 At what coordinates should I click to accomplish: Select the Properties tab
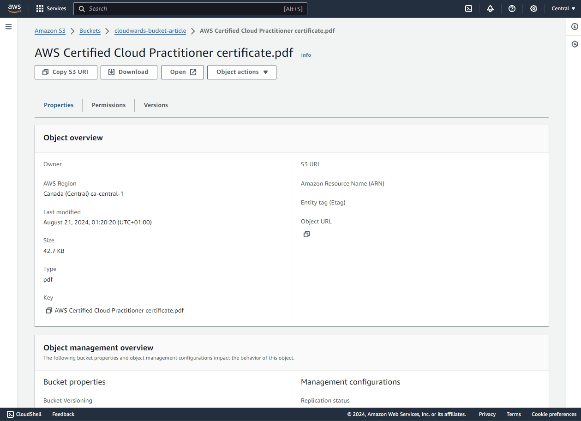coord(59,105)
